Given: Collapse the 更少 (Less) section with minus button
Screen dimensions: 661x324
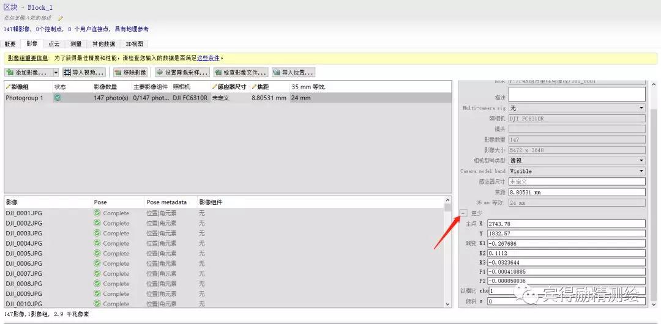Looking at the screenshot, I should pyautogui.click(x=463, y=213).
